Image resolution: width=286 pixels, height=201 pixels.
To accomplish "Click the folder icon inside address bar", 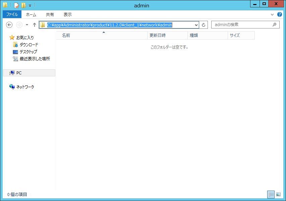I will pyautogui.click(x=43, y=25).
